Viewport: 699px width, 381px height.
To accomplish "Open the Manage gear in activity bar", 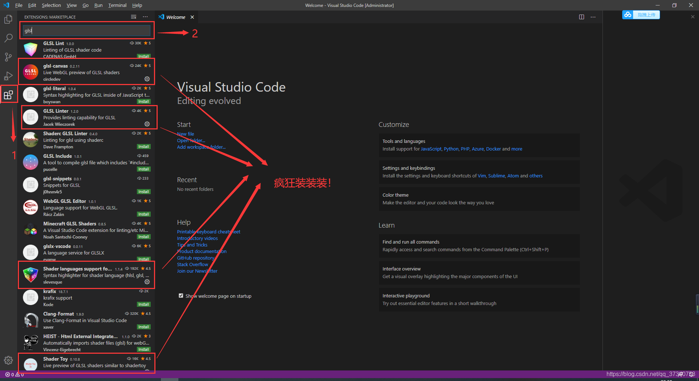I will (8, 360).
